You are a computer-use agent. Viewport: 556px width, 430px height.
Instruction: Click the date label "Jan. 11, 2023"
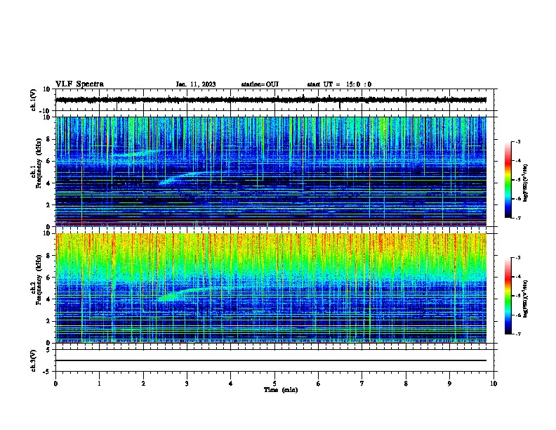pos(196,84)
